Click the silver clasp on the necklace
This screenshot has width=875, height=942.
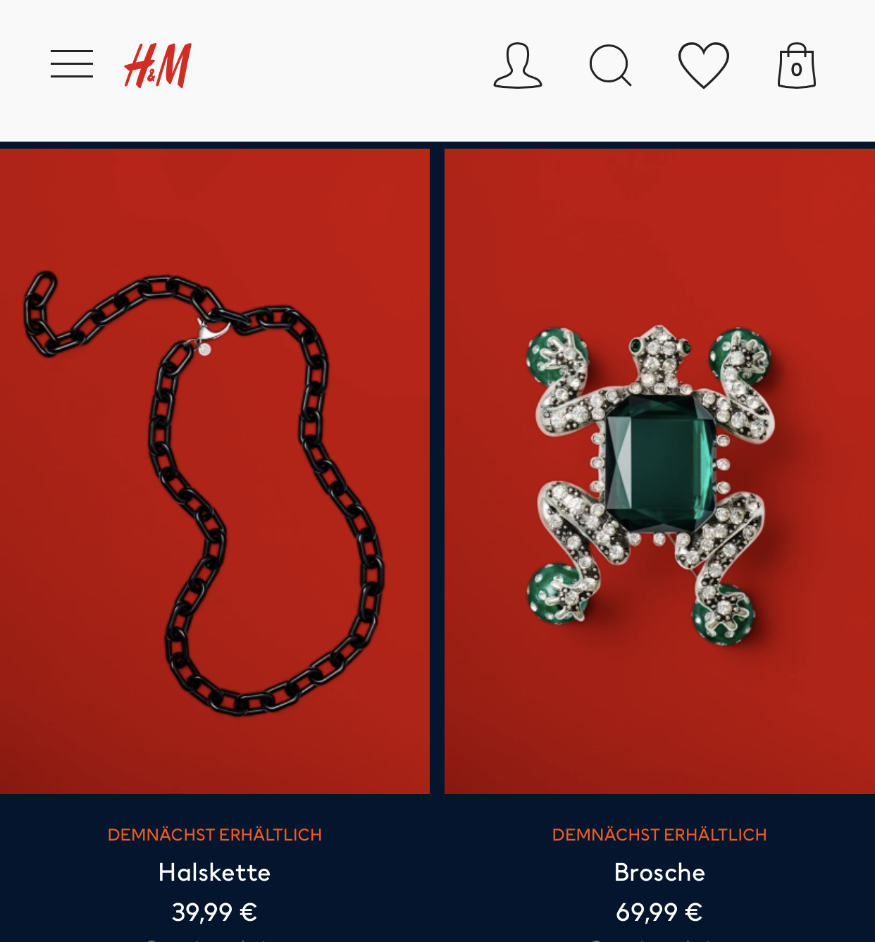[x=209, y=335]
